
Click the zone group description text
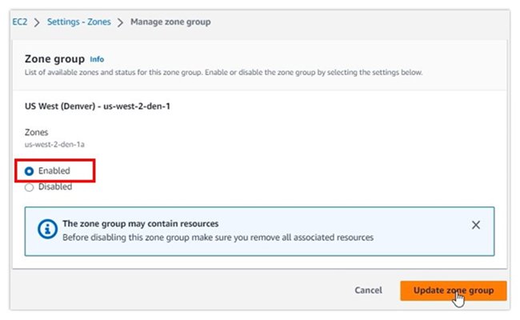click(224, 73)
